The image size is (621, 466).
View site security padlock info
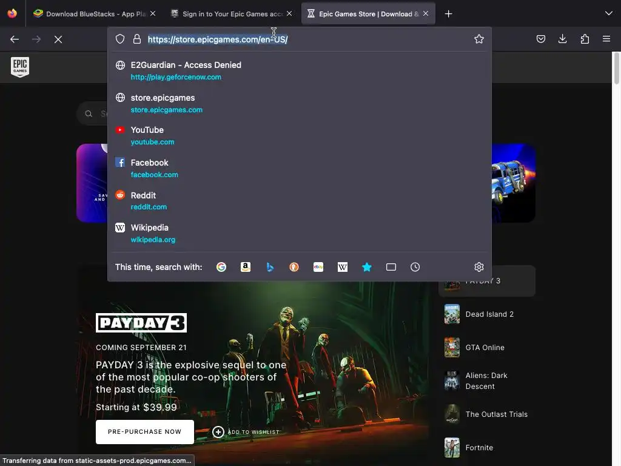[137, 39]
